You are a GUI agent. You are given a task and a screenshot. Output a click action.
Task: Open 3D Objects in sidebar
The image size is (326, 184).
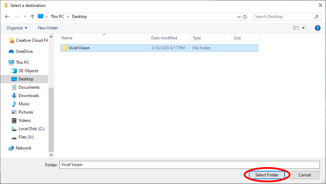(x=25, y=71)
